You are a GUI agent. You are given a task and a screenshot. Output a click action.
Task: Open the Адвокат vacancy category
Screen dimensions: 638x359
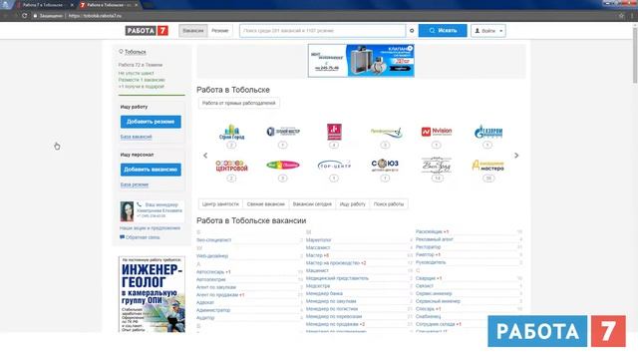tap(205, 302)
